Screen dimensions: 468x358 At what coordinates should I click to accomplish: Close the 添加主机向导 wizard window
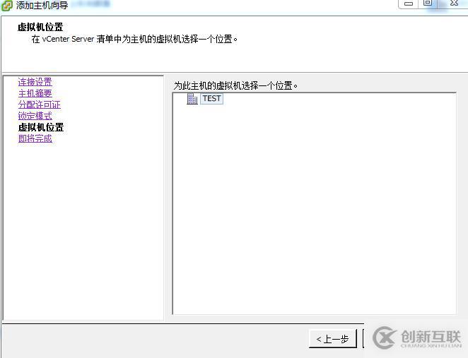[x=454, y=4]
